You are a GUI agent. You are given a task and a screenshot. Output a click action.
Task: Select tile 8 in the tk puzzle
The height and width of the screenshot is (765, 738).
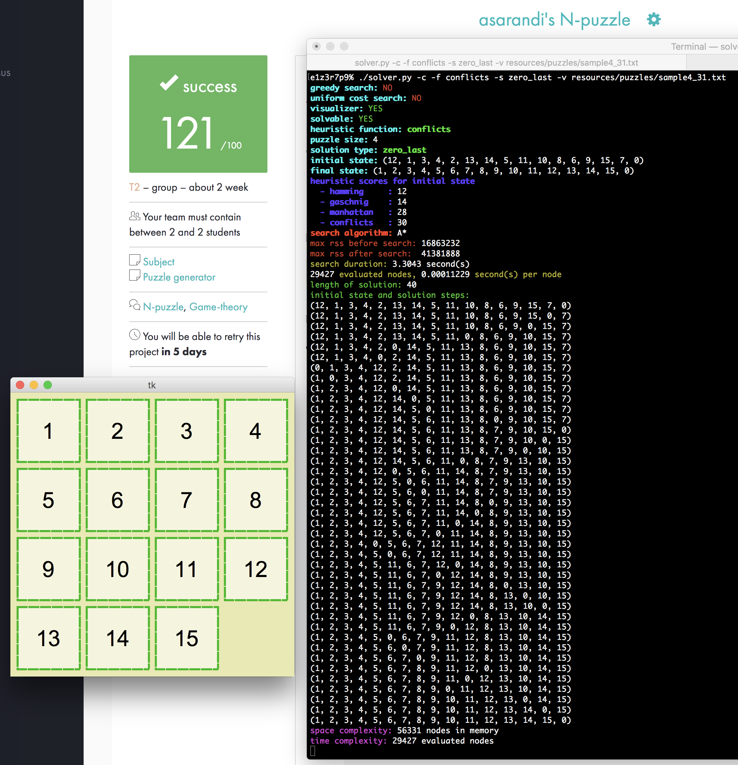(256, 500)
